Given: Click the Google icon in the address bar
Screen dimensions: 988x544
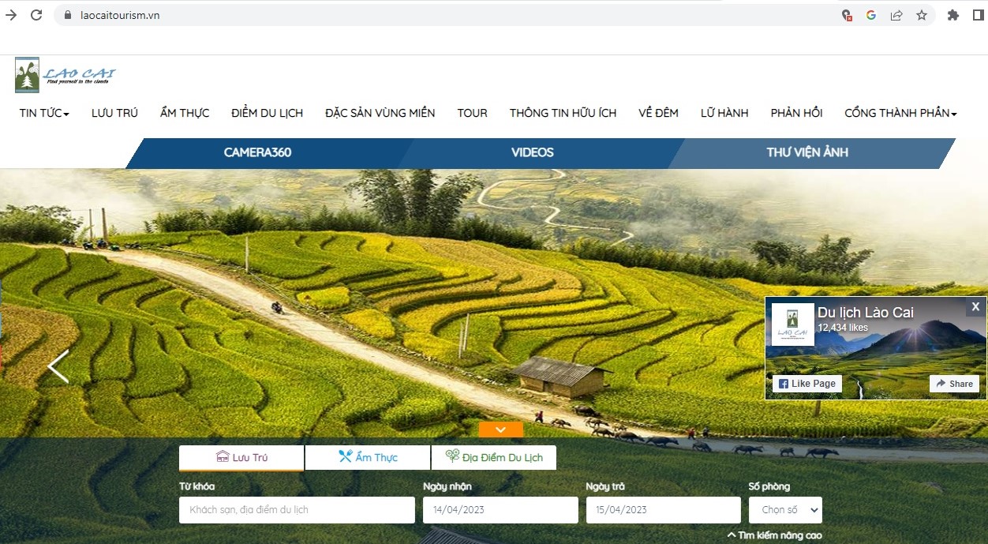Looking at the screenshot, I should (x=870, y=14).
